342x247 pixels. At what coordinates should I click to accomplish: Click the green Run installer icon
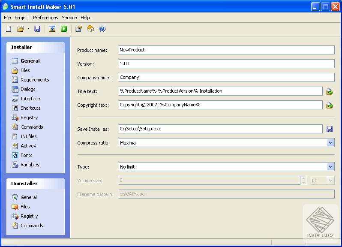tap(64, 29)
